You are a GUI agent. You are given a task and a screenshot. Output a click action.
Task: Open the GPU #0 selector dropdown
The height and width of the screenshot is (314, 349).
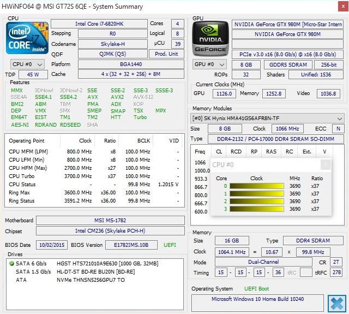coord(209,64)
